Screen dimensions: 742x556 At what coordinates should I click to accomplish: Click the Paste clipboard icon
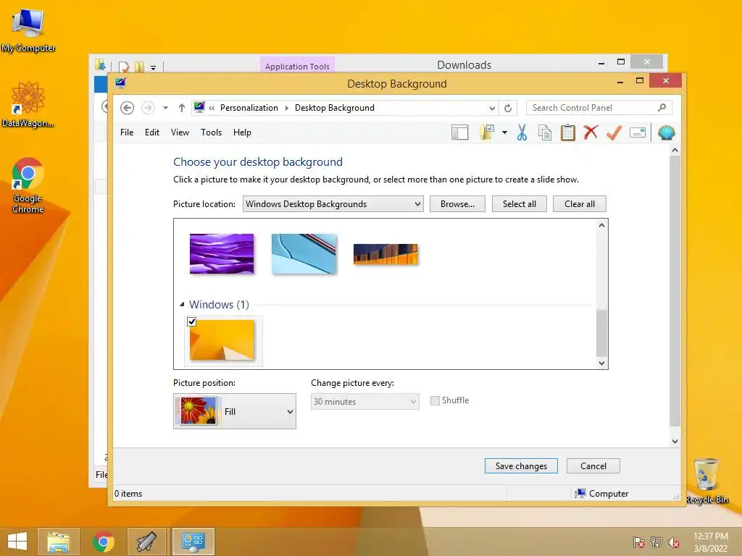[568, 133]
